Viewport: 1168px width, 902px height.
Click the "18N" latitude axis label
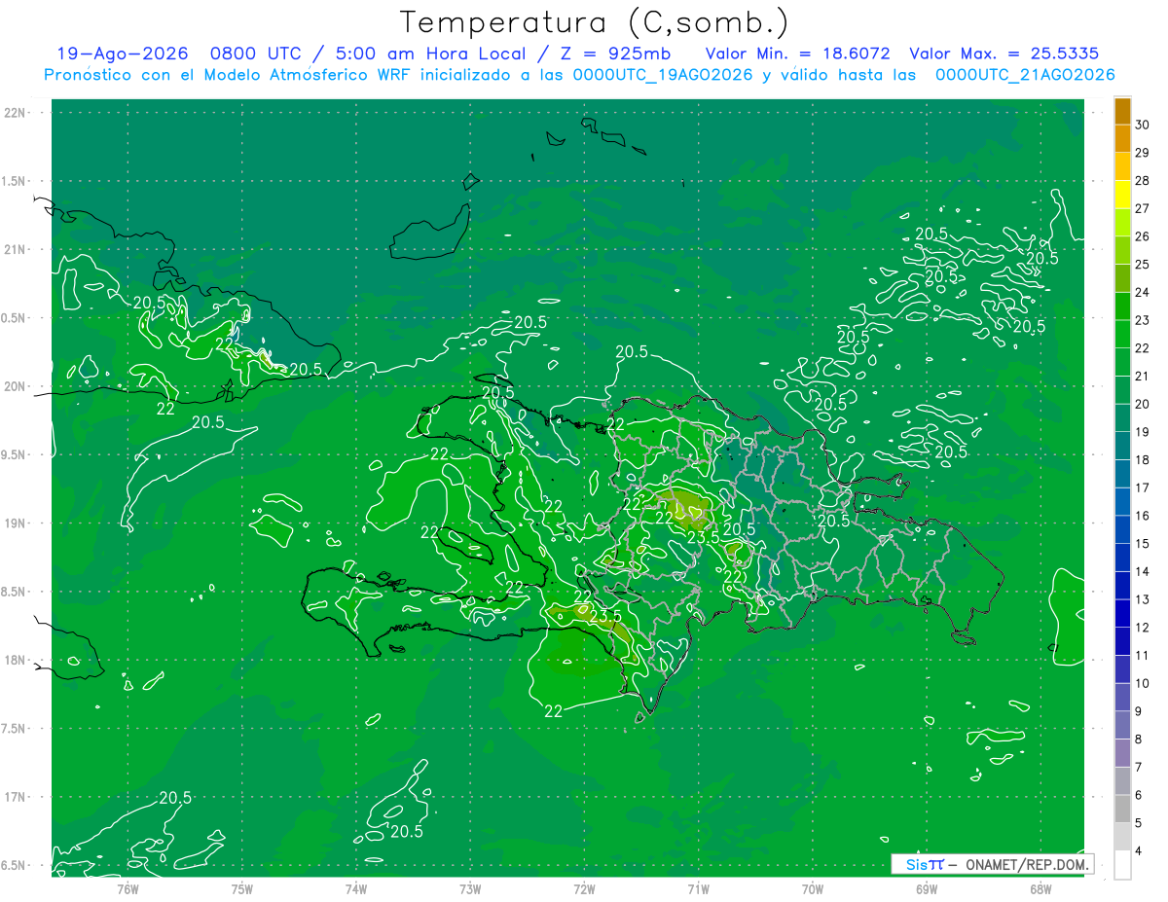click(16, 660)
